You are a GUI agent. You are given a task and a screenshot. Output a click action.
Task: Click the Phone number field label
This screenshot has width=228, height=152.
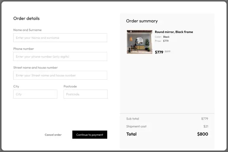pos(23,49)
